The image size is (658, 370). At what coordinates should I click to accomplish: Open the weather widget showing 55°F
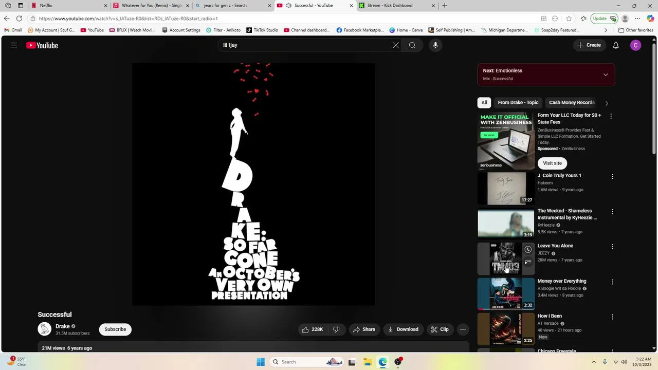16,361
